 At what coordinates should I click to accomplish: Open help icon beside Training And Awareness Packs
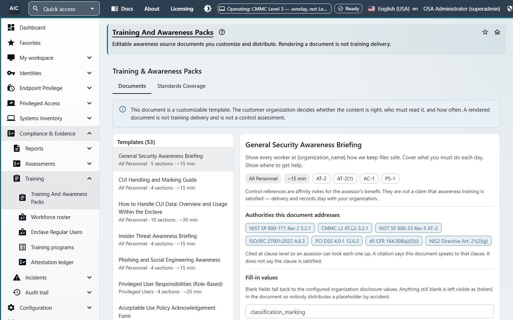click(x=222, y=32)
